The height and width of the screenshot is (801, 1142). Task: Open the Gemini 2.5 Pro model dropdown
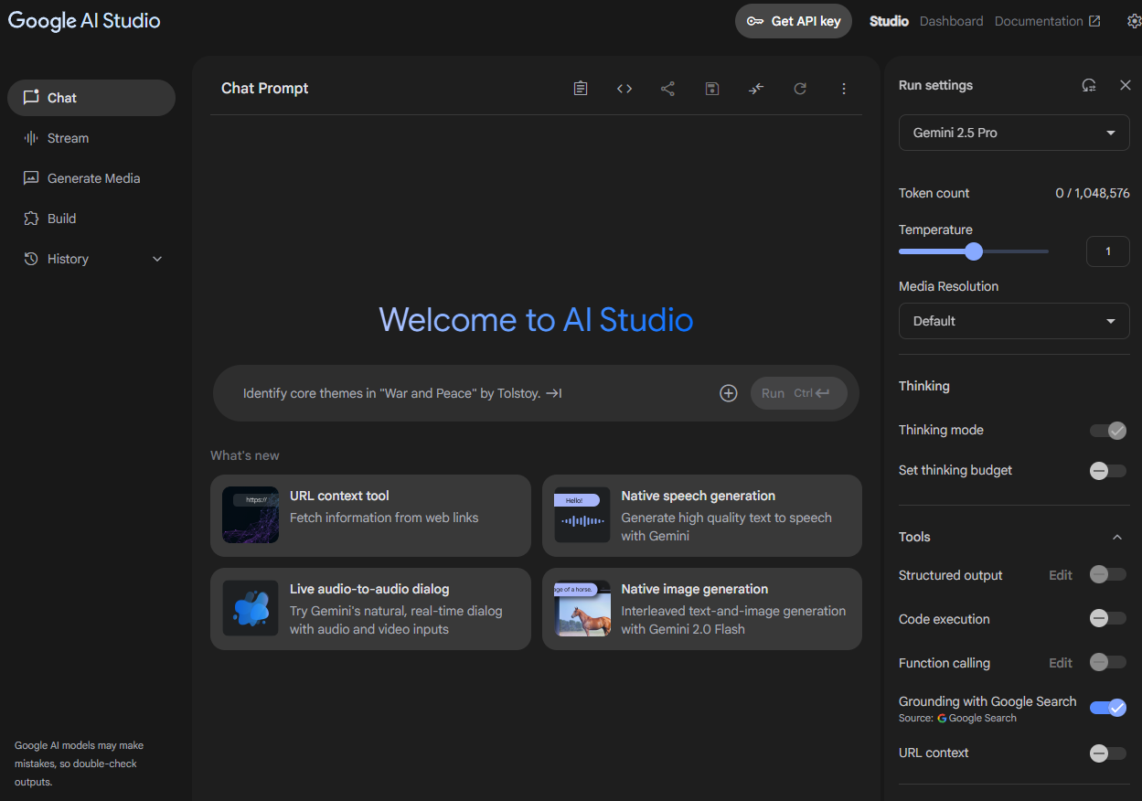click(x=1014, y=133)
